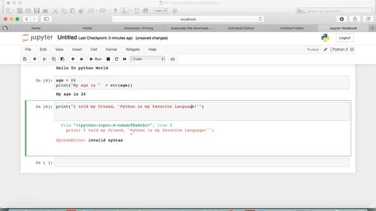Open Safari downloads icon
This screenshot has height=211, width=376.
coord(342,19)
